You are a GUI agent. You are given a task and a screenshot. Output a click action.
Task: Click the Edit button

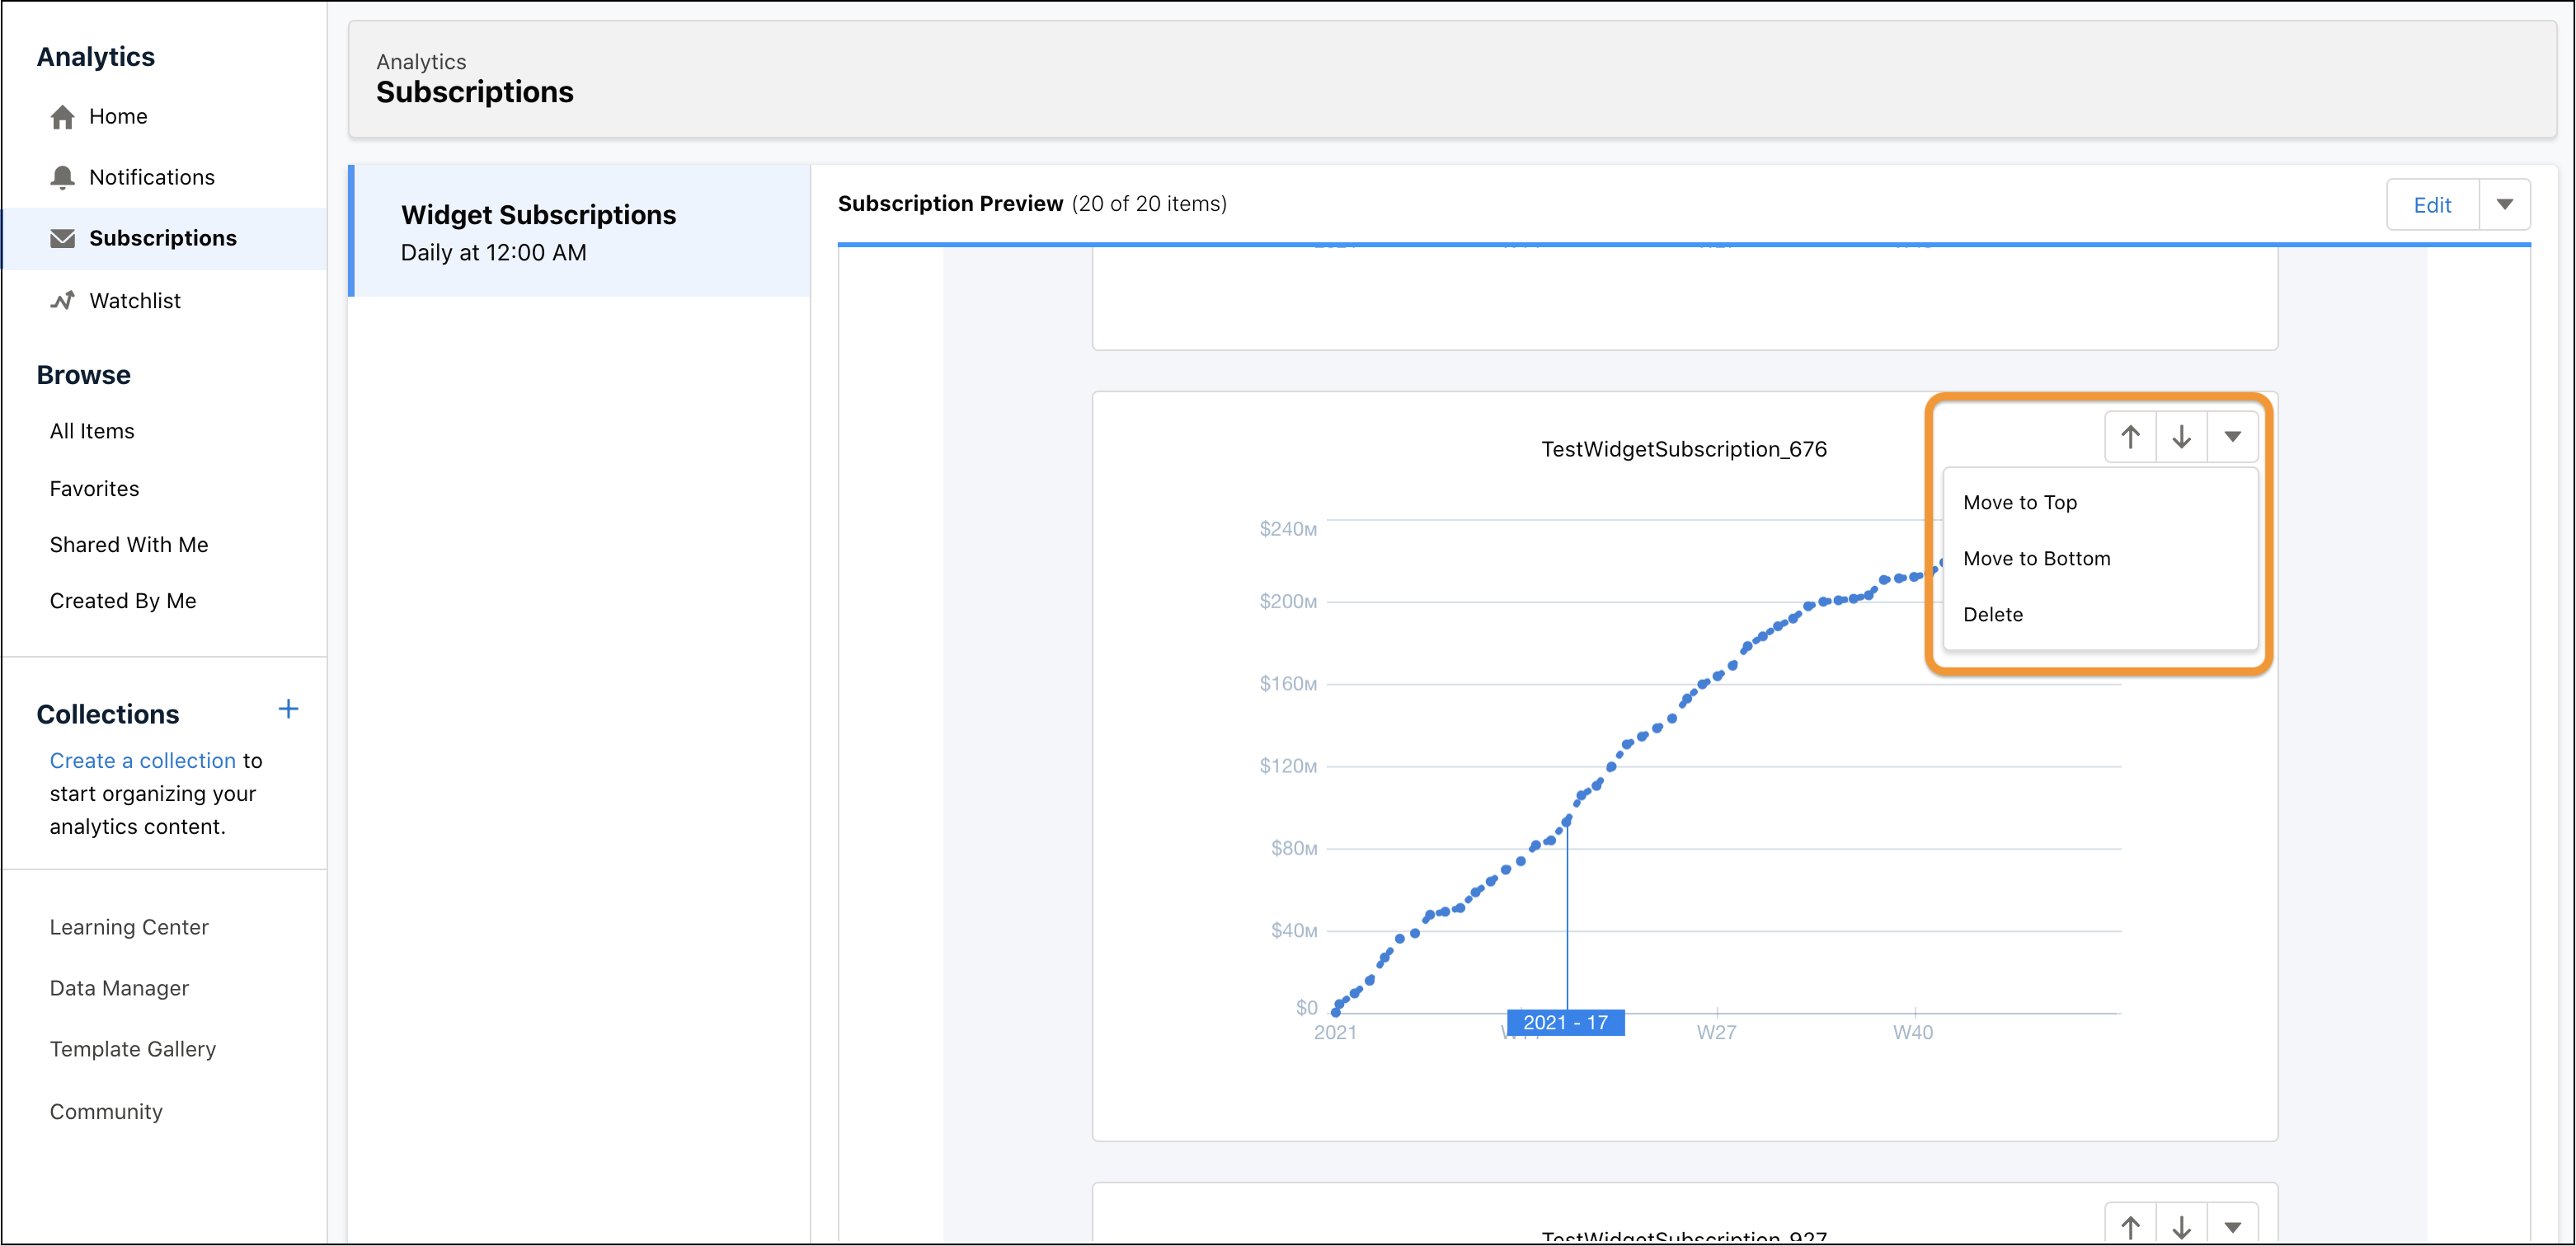coord(2433,205)
